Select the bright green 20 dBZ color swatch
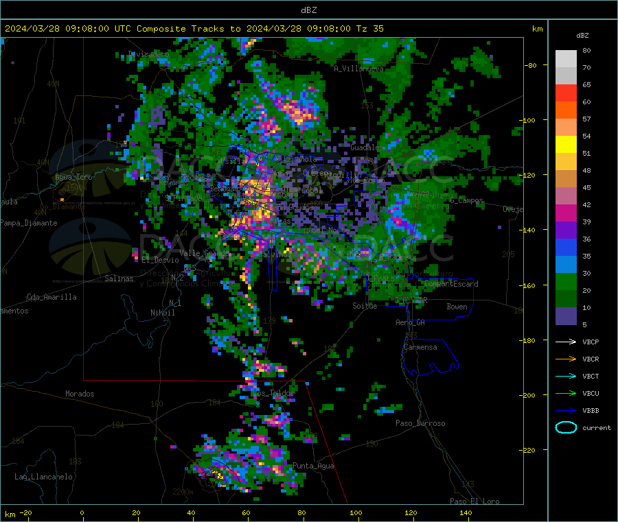The image size is (618, 522). click(x=566, y=281)
